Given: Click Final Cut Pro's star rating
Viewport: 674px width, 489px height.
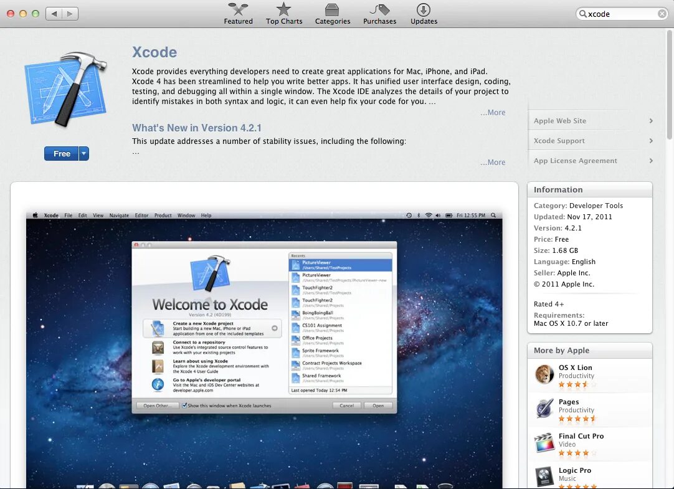Looking at the screenshot, I should click(x=577, y=453).
